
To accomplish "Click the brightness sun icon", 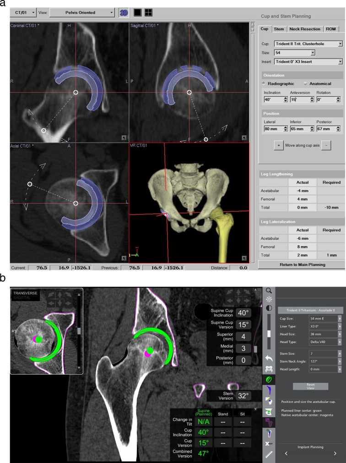I will [x=268, y=299].
